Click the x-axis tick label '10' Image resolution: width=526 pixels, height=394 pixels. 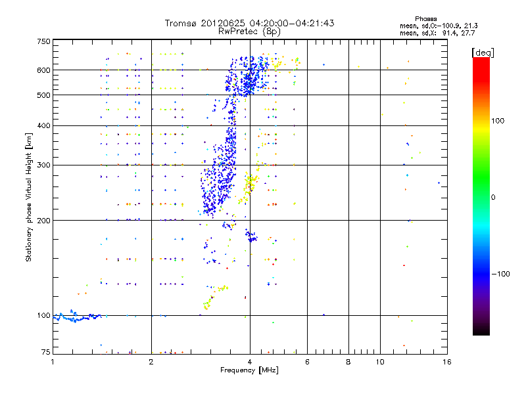[380, 362]
